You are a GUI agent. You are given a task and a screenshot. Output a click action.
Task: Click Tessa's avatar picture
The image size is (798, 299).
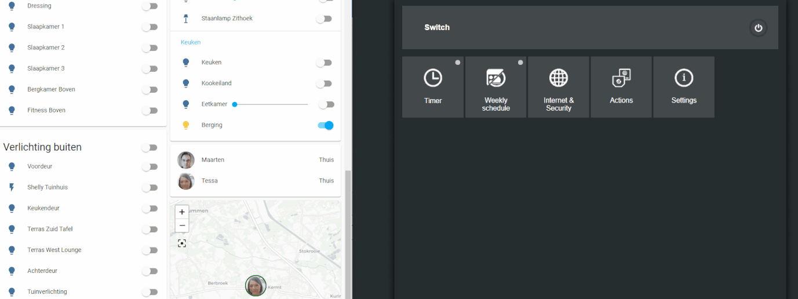(186, 181)
